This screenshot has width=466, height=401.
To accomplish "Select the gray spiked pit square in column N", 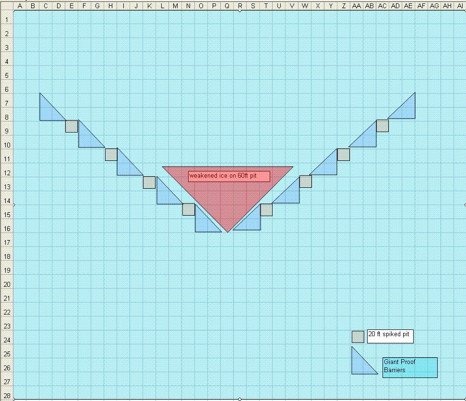I will click(189, 209).
